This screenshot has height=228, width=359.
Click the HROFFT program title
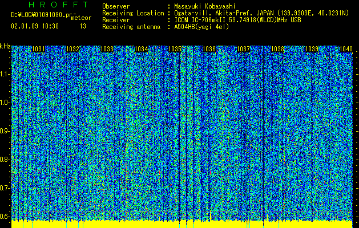[x=59, y=5]
